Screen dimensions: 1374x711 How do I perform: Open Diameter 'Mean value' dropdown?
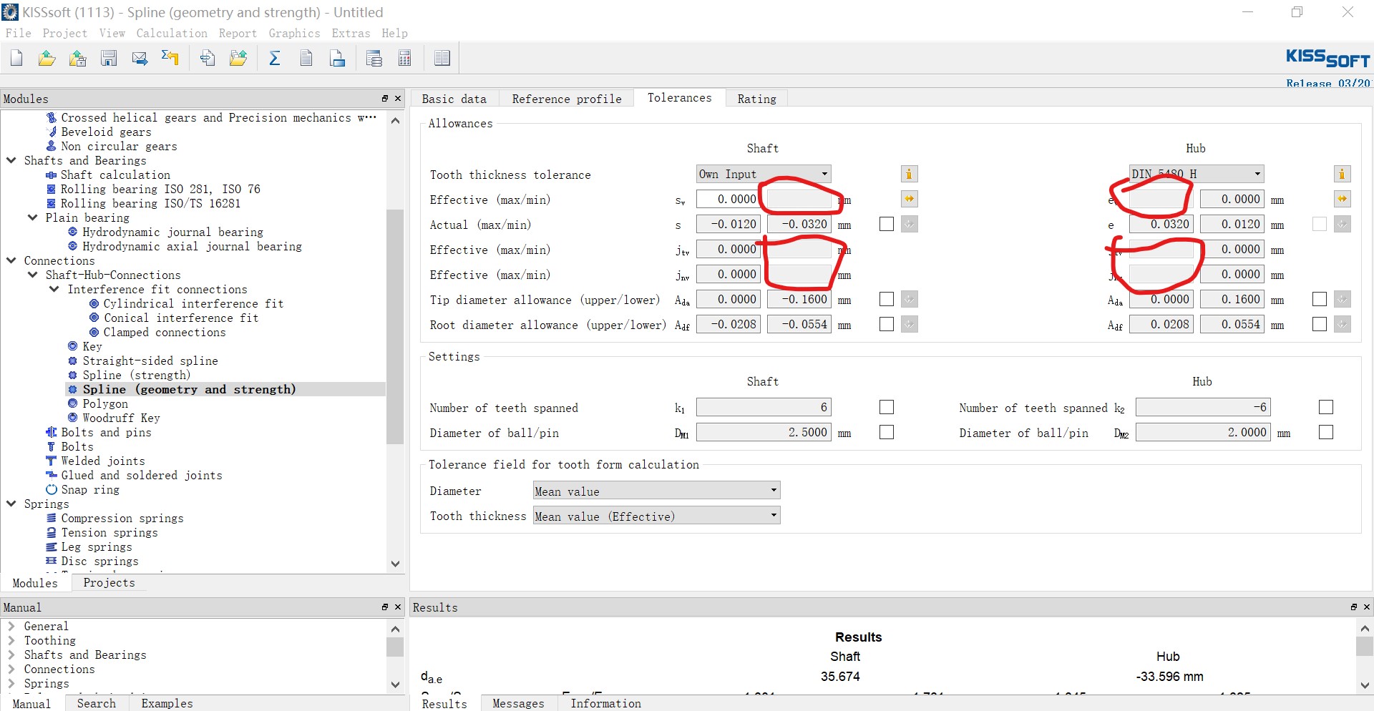tap(656, 491)
